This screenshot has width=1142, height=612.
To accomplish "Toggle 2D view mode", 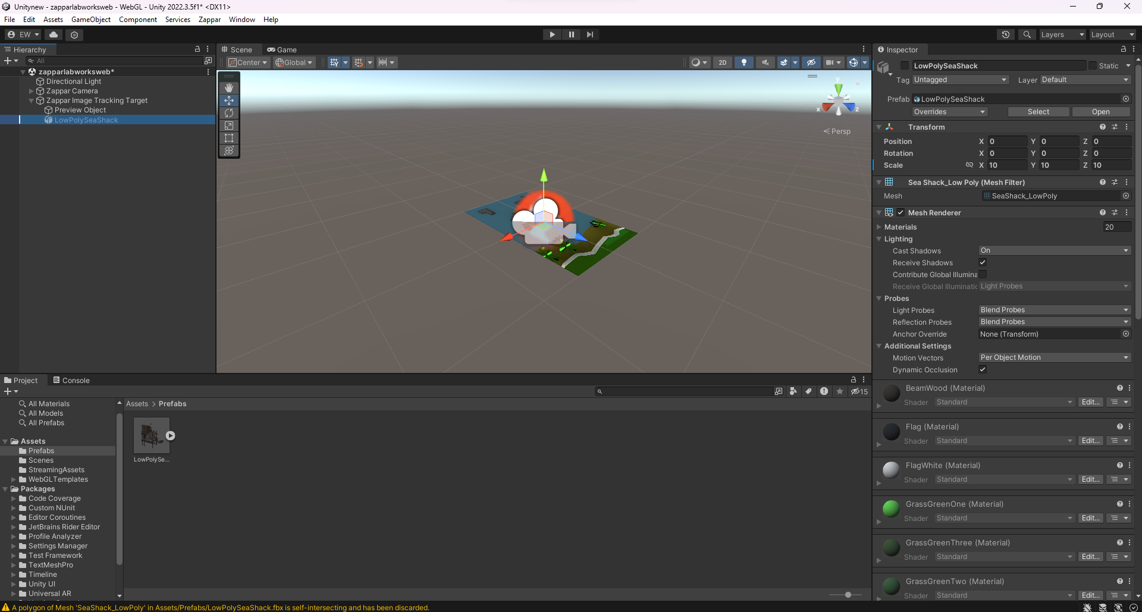I will point(722,62).
